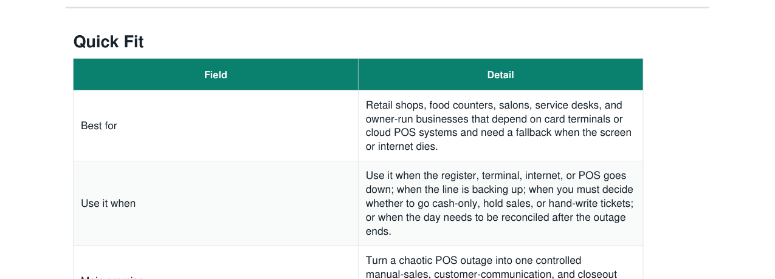Click the detail text starting 'Retail shops, food counters'
The width and height of the screenshot is (775, 279).
tap(498, 126)
